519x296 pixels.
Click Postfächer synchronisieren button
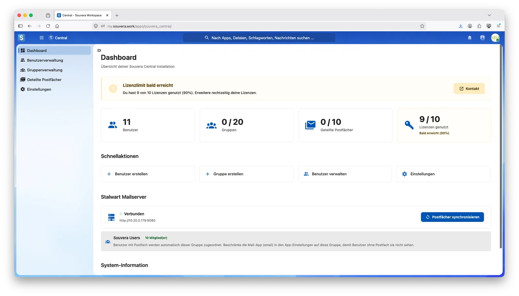[453, 217]
